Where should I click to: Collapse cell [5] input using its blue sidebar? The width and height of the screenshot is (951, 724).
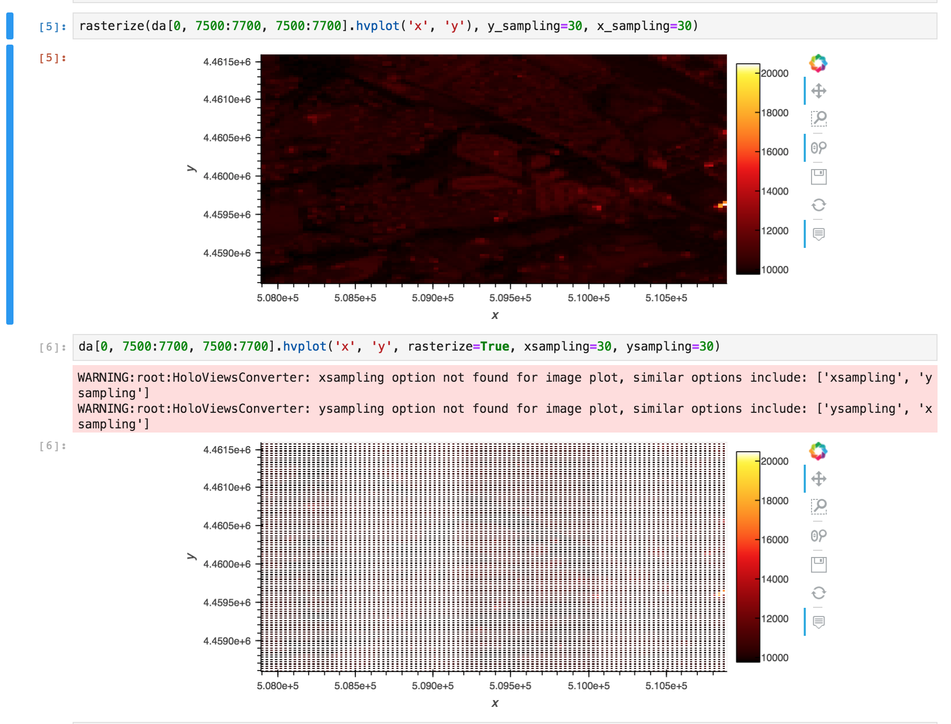(x=9, y=25)
